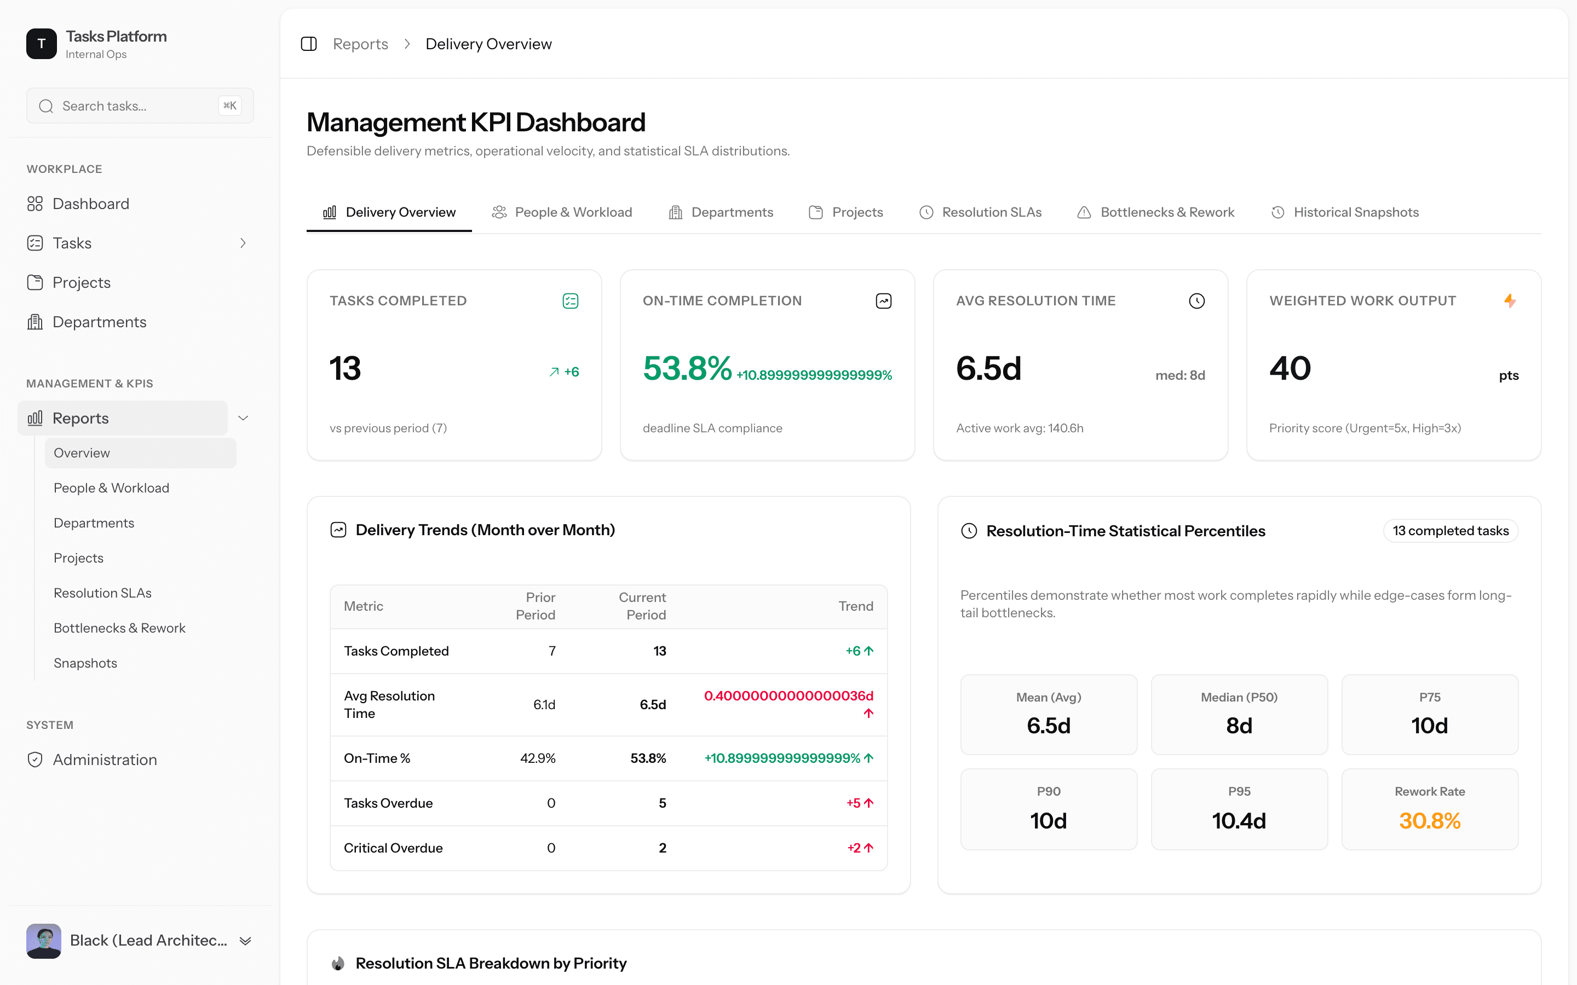
Task: Click the Priority score description text
Action: click(1365, 428)
